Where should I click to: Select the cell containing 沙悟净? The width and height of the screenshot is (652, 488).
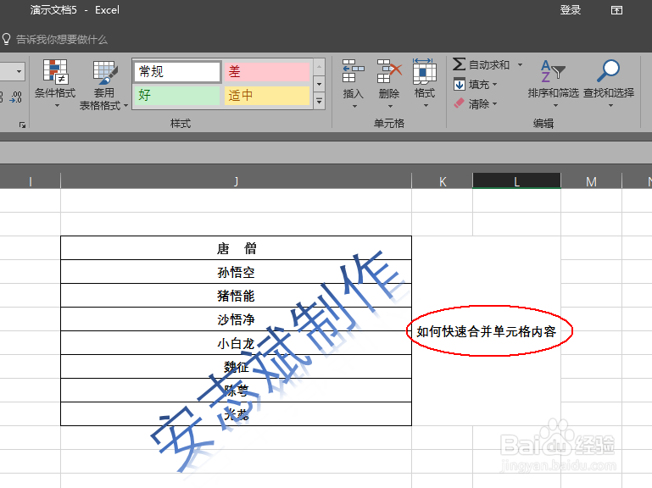[x=237, y=319]
